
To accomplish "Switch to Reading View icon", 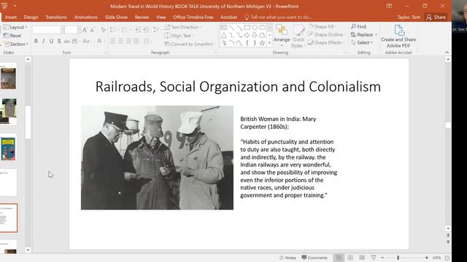I will click(362, 258).
